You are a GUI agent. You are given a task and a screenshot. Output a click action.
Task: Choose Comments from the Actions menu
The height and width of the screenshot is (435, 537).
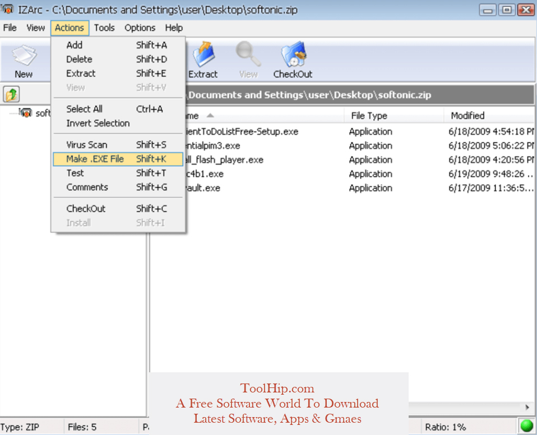118,187
